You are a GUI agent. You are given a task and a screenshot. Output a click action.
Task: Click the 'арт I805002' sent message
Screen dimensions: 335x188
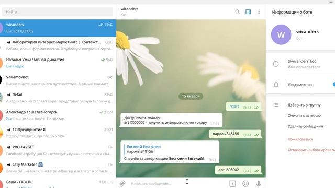238,170
